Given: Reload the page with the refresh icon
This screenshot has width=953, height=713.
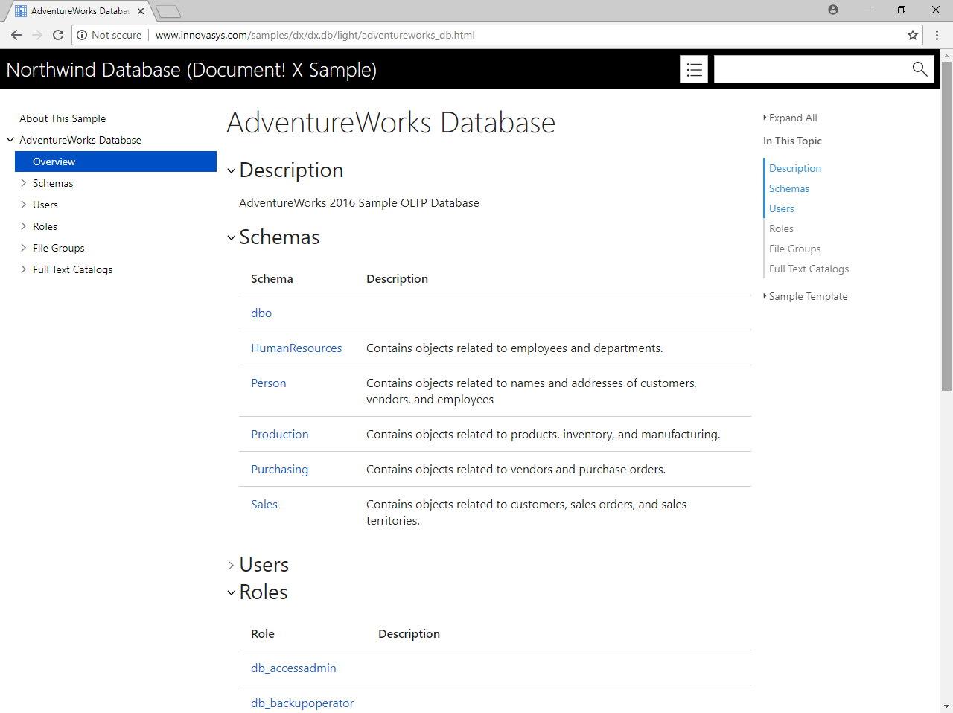Looking at the screenshot, I should click(58, 35).
